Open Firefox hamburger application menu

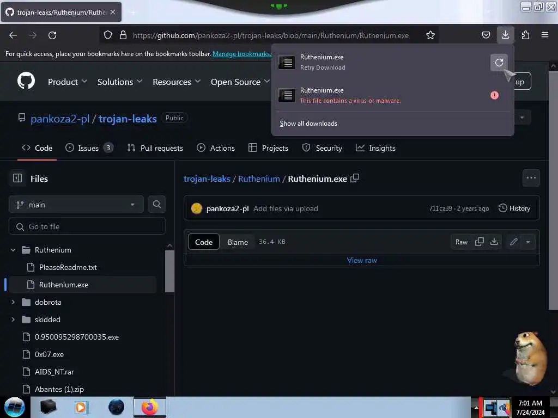click(x=544, y=35)
